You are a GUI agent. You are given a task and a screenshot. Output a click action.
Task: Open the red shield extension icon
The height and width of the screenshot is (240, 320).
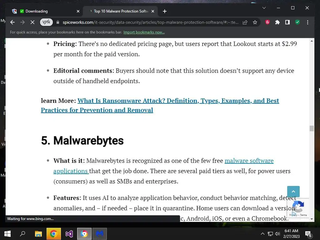[267, 22]
